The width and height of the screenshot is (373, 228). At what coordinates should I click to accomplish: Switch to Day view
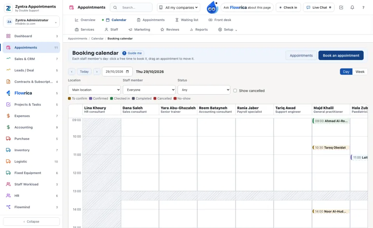pos(346,72)
